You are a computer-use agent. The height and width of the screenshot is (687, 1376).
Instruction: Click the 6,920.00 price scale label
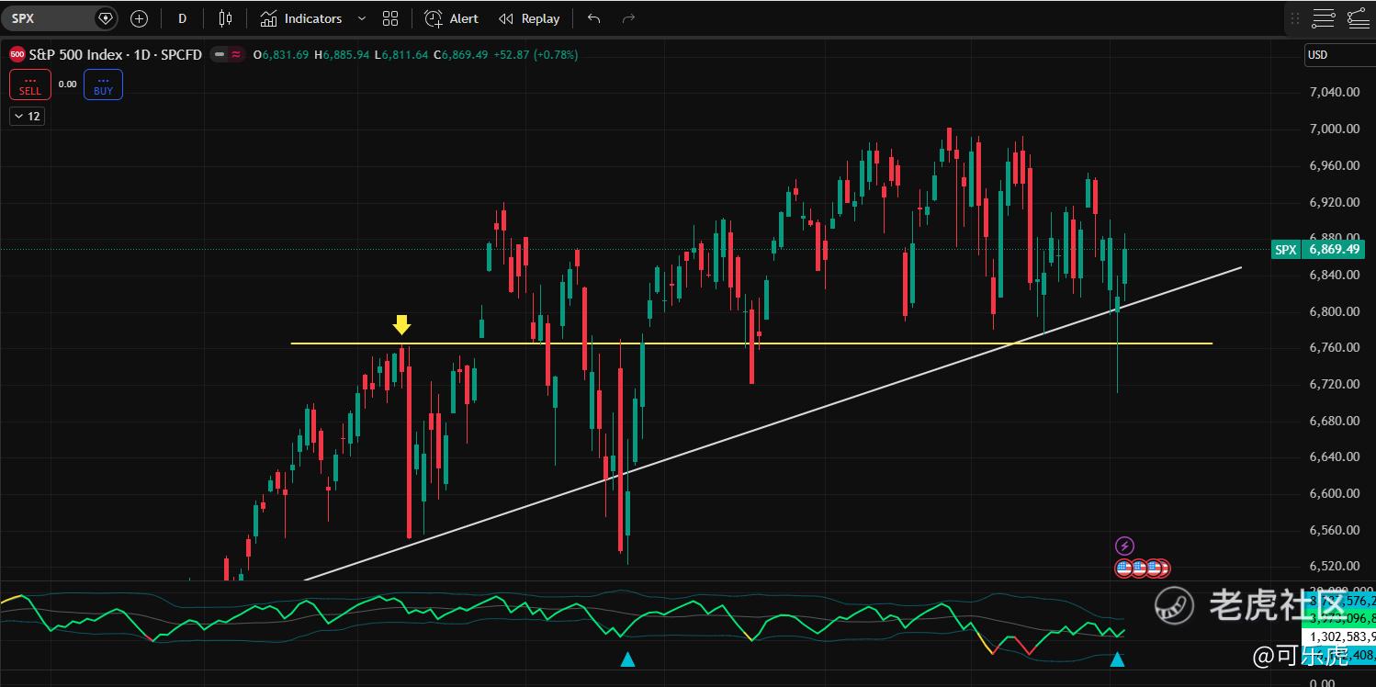tap(1334, 202)
